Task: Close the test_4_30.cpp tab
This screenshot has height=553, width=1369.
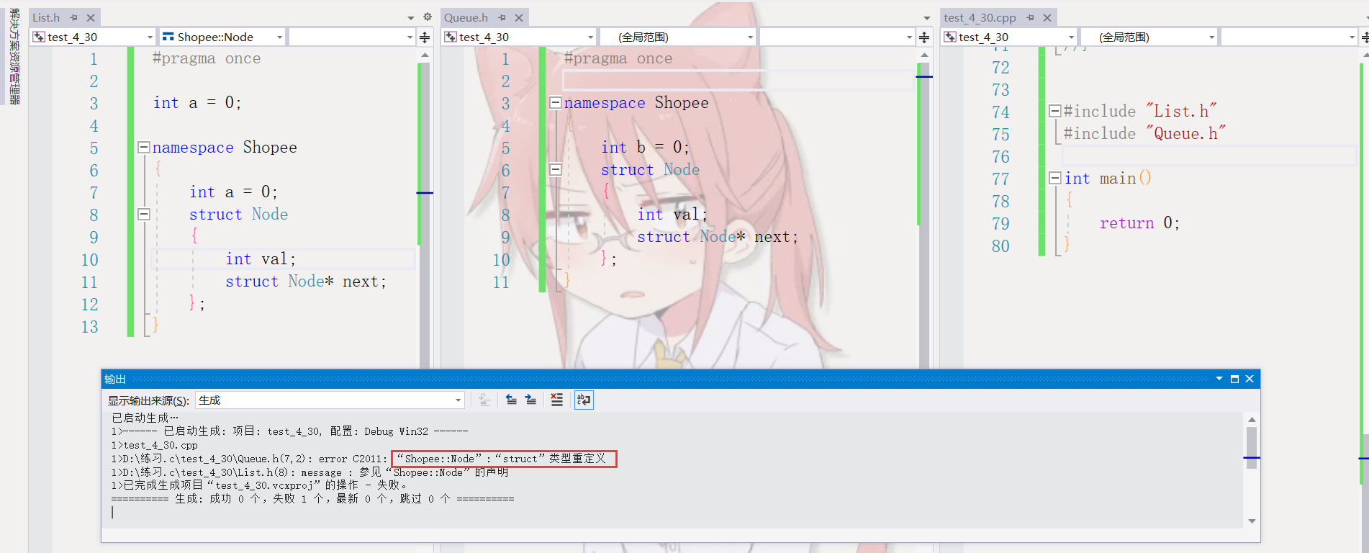Action: 1047,17
